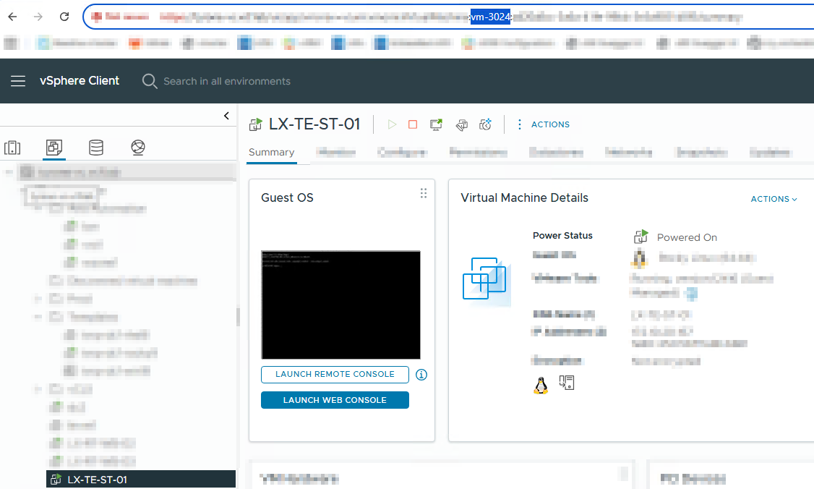Screen dimensions: 814x489
Task: Open the vSphere Client hamburger menu
Action: (x=18, y=81)
